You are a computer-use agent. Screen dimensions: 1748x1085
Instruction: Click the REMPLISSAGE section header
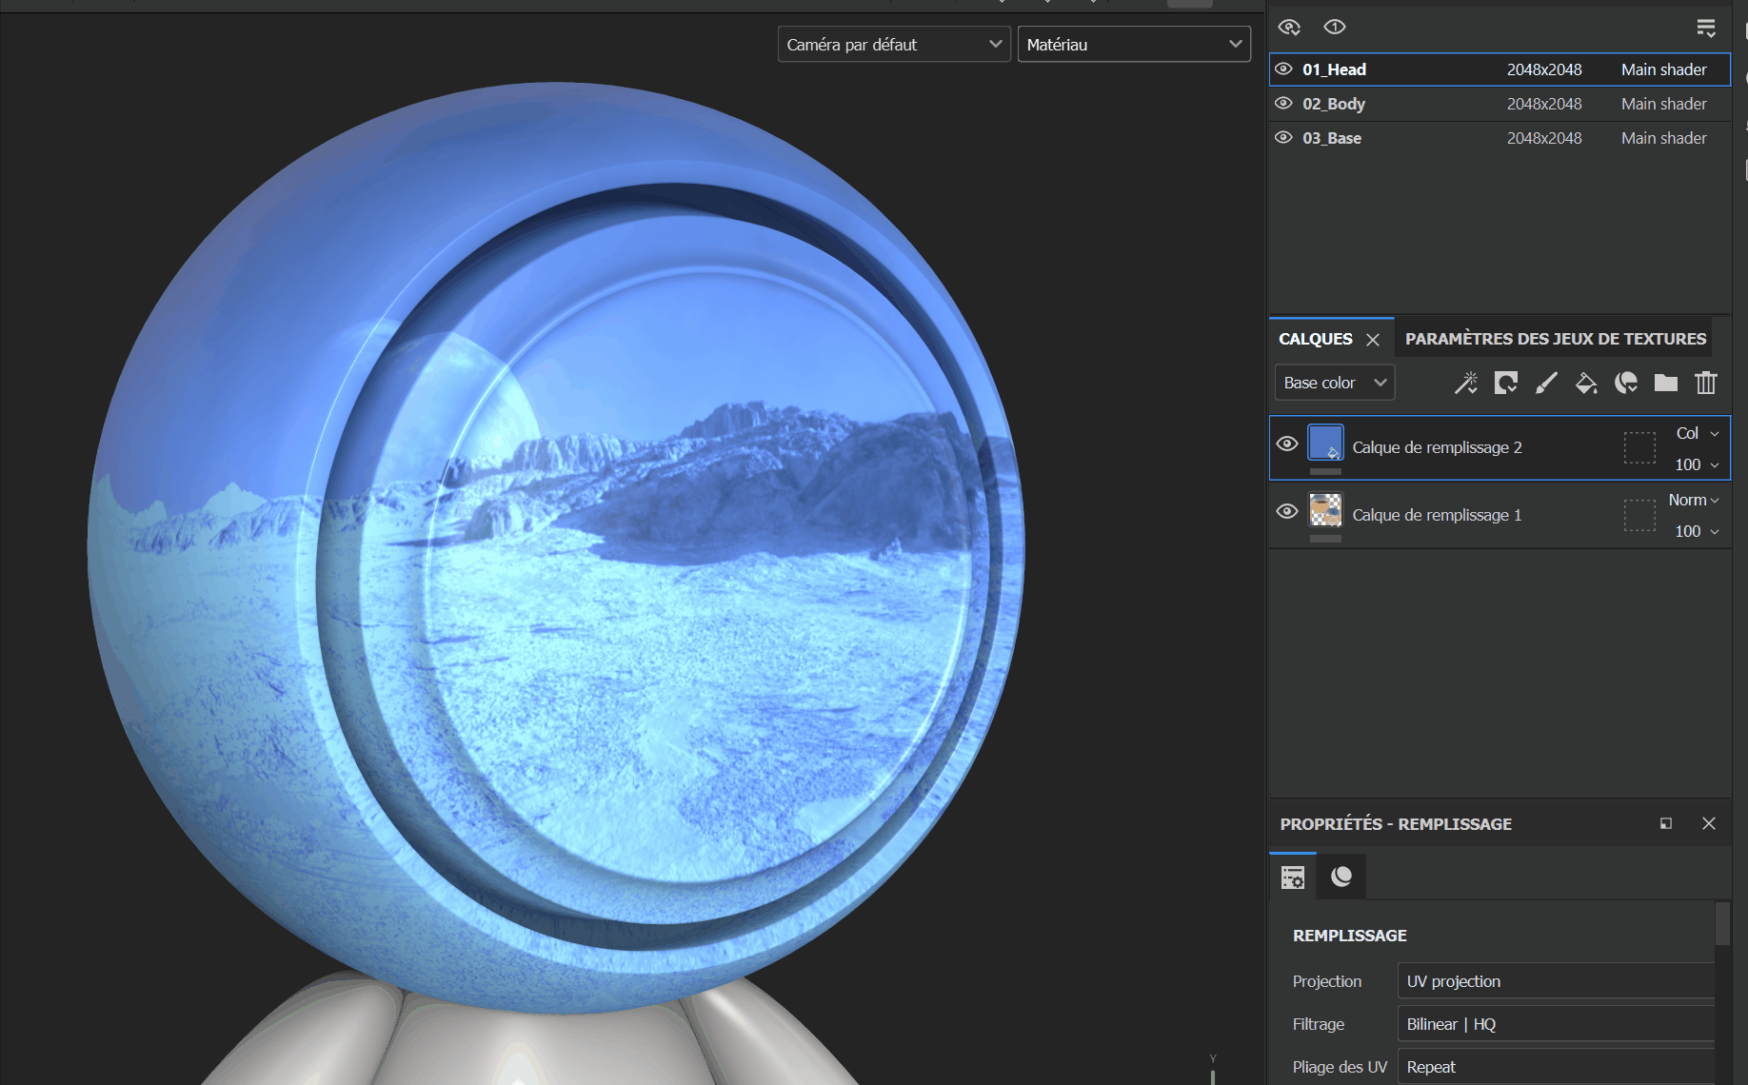point(1349,936)
